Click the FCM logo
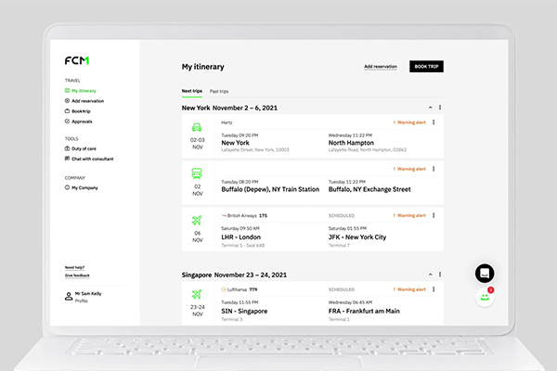Screen dimensions: 557x371 pyautogui.click(x=77, y=60)
